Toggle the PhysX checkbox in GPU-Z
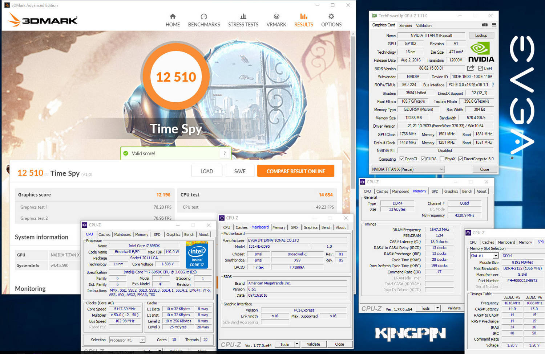 click(442, 159)
